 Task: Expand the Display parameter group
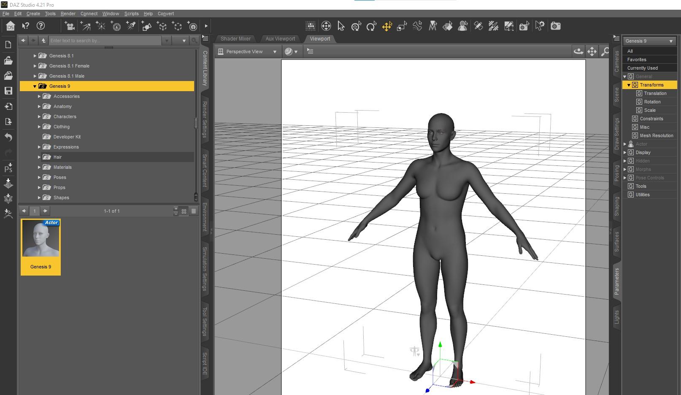pos(625,152)
